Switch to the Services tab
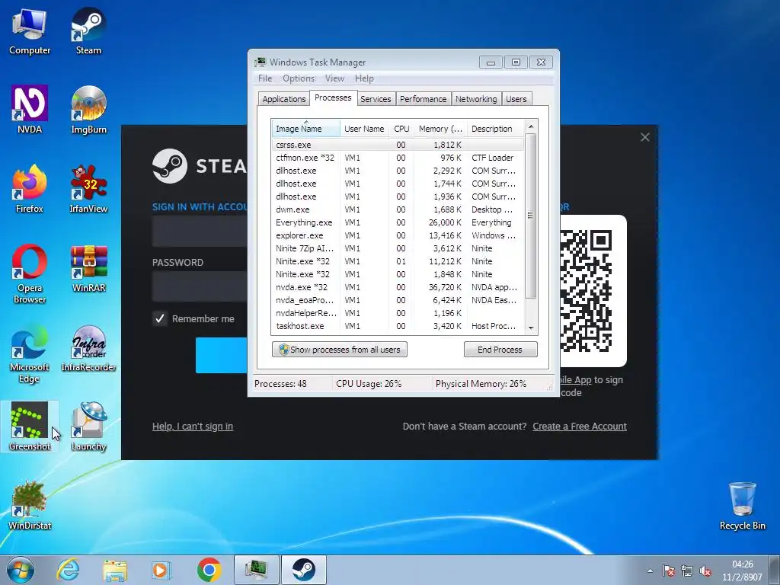Image resolution: width=780 pixels, height=585 pixels. [x=376, y=99]
